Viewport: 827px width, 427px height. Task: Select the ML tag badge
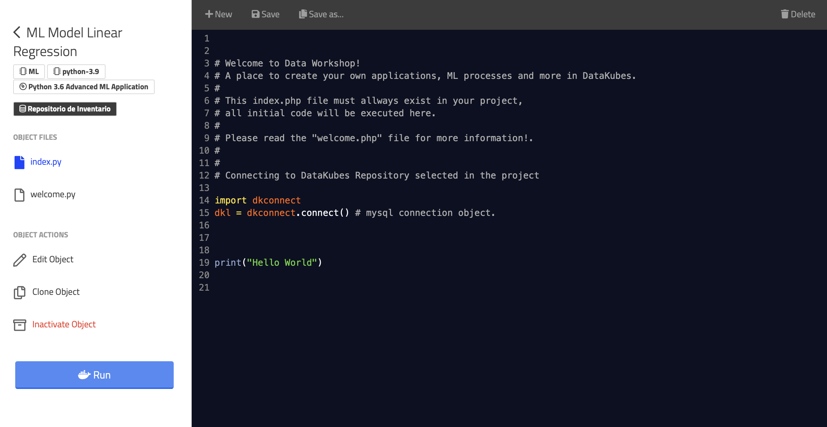29,72
